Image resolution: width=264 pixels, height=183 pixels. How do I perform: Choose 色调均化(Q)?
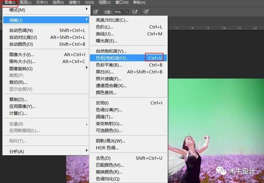click(128, 179)
